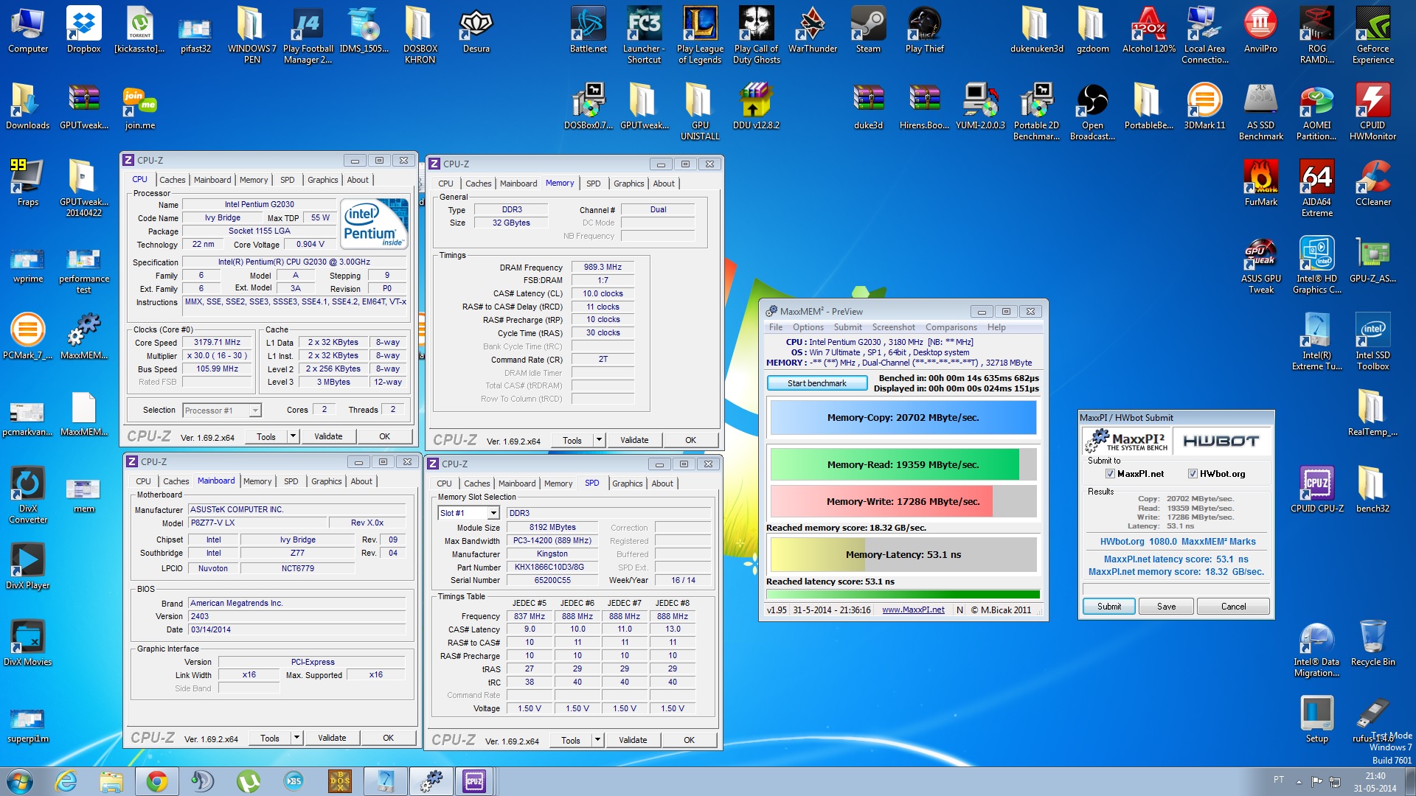Switch to SPD tab in CPU-Z Mainboard window
Screen dimensions: 1416x796
click(x=291, y=481)
